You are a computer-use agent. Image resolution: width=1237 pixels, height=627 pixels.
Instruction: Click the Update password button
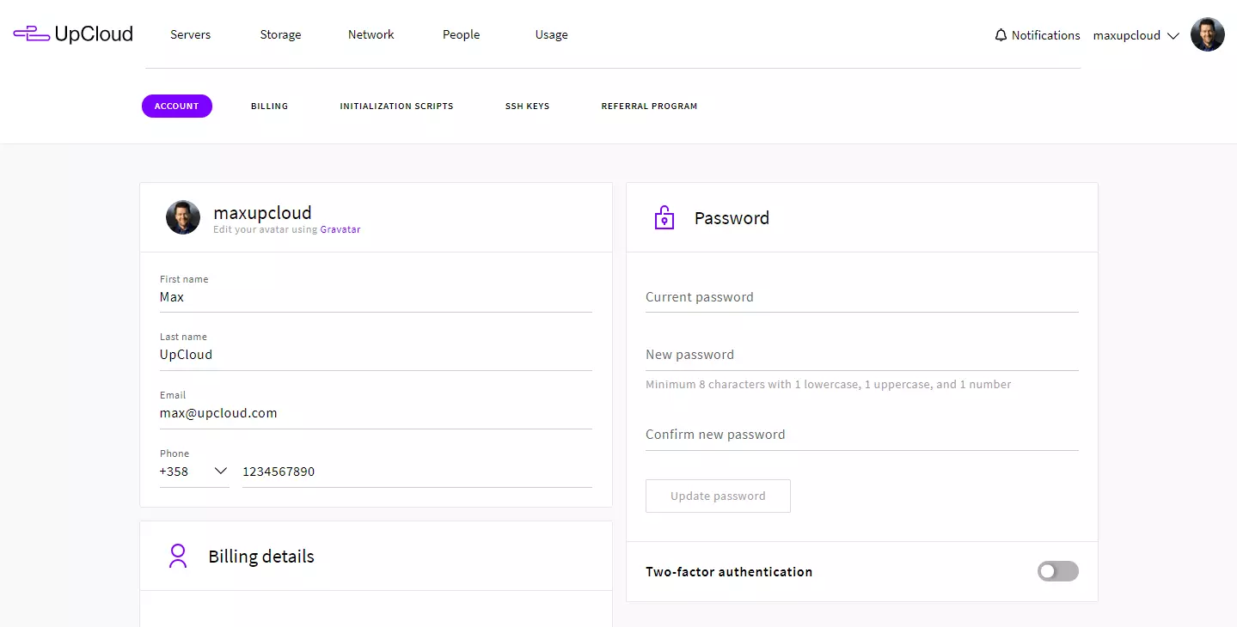pos(718,496)
